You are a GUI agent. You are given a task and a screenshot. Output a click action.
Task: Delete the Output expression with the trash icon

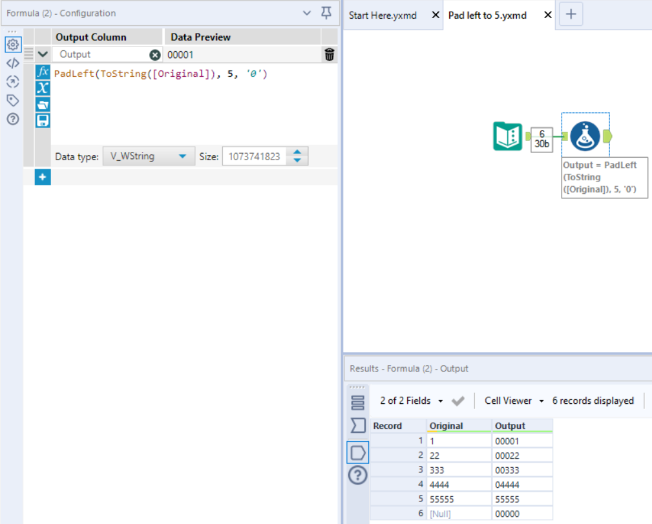coord(329,55)
